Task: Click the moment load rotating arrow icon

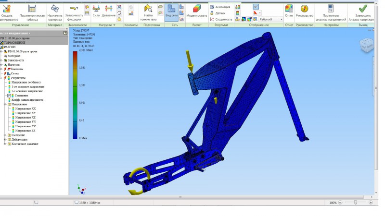Action: pyautogui.click(x=119, y=13)
